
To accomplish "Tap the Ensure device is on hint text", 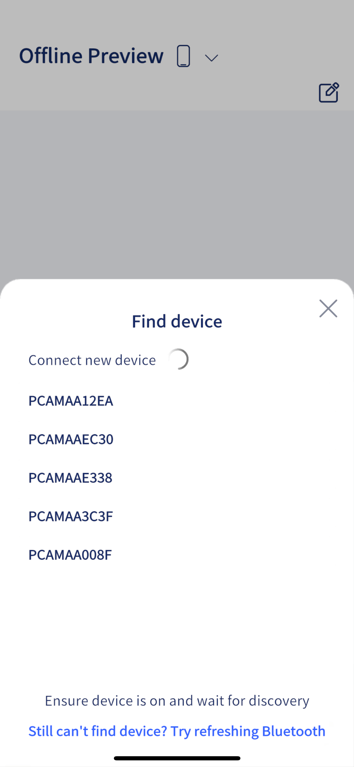I will (177, 701).
